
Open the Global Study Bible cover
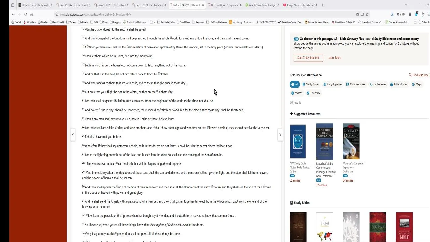pyautogui.click(x=325, y=227)
